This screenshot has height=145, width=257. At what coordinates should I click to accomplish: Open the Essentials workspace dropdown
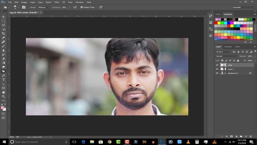[244, 7]
